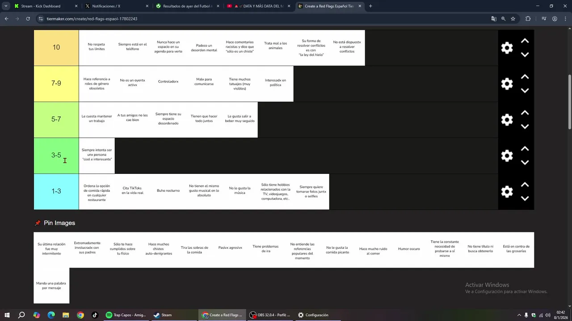Click the translate page icon
This screenshot has width=572, height=321.
coord(494,19)
